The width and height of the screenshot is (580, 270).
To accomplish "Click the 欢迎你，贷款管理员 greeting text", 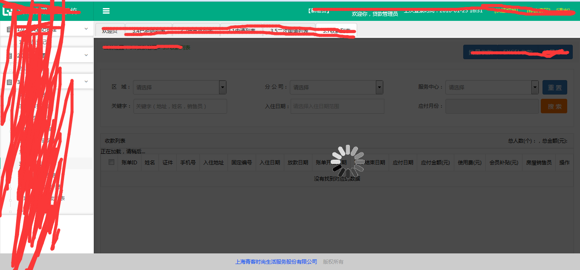I will (375, 14).
